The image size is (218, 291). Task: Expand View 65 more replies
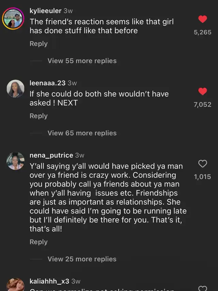[82, 133]
